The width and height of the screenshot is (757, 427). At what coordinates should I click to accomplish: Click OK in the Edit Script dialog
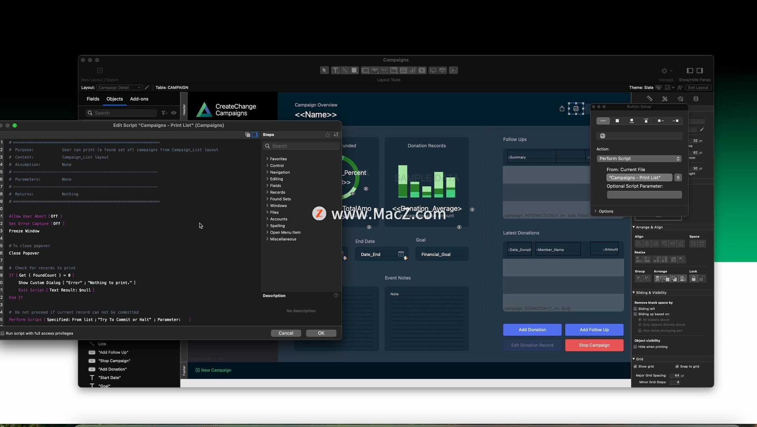321,333
